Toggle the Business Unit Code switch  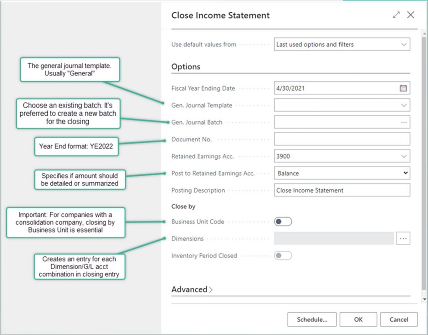click(283, 222)
